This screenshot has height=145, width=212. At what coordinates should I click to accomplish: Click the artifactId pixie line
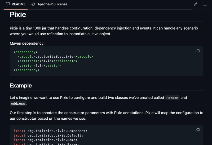(x=47, y=61)
